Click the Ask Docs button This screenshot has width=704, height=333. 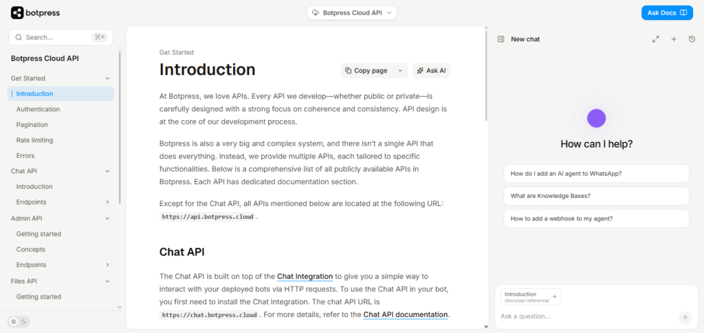point(667,13)
